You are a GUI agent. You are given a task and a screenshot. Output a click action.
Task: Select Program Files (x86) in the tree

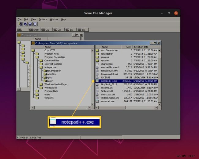pos(54,57)
